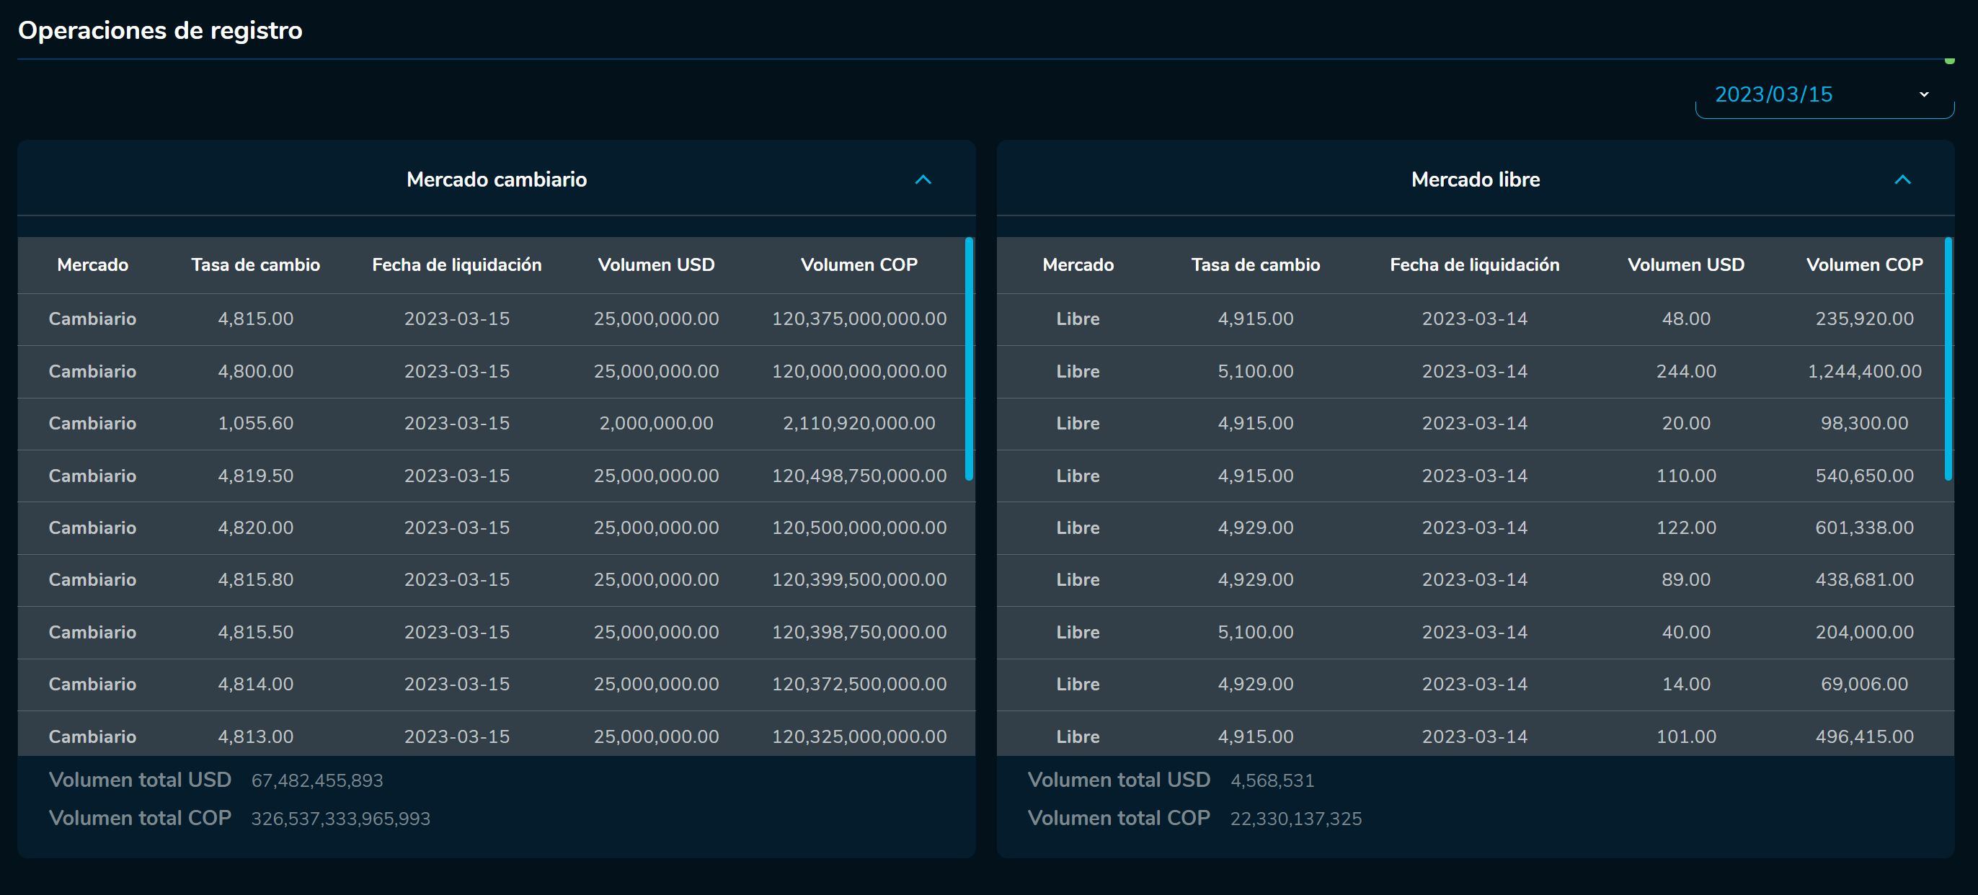Click Volumen USD header in cambiario table
The height and width of the screenshot is (895, 1978).
[656, 264]
